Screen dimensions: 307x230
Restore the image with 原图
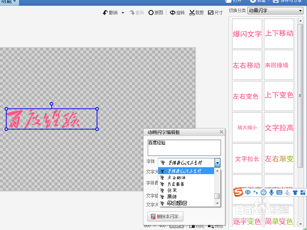click(x=156, y=13)
